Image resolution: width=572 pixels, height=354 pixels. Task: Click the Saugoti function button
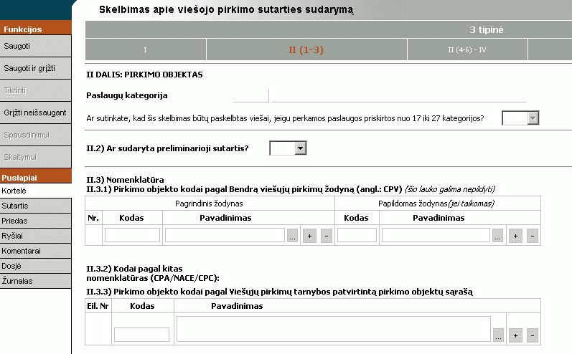click(x=35, y=46)
